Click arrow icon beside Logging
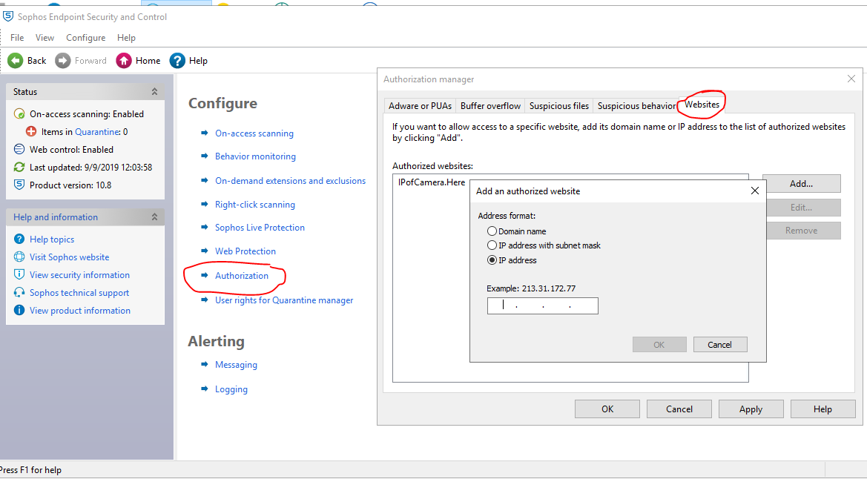867x479 pixels. point(204,389)
